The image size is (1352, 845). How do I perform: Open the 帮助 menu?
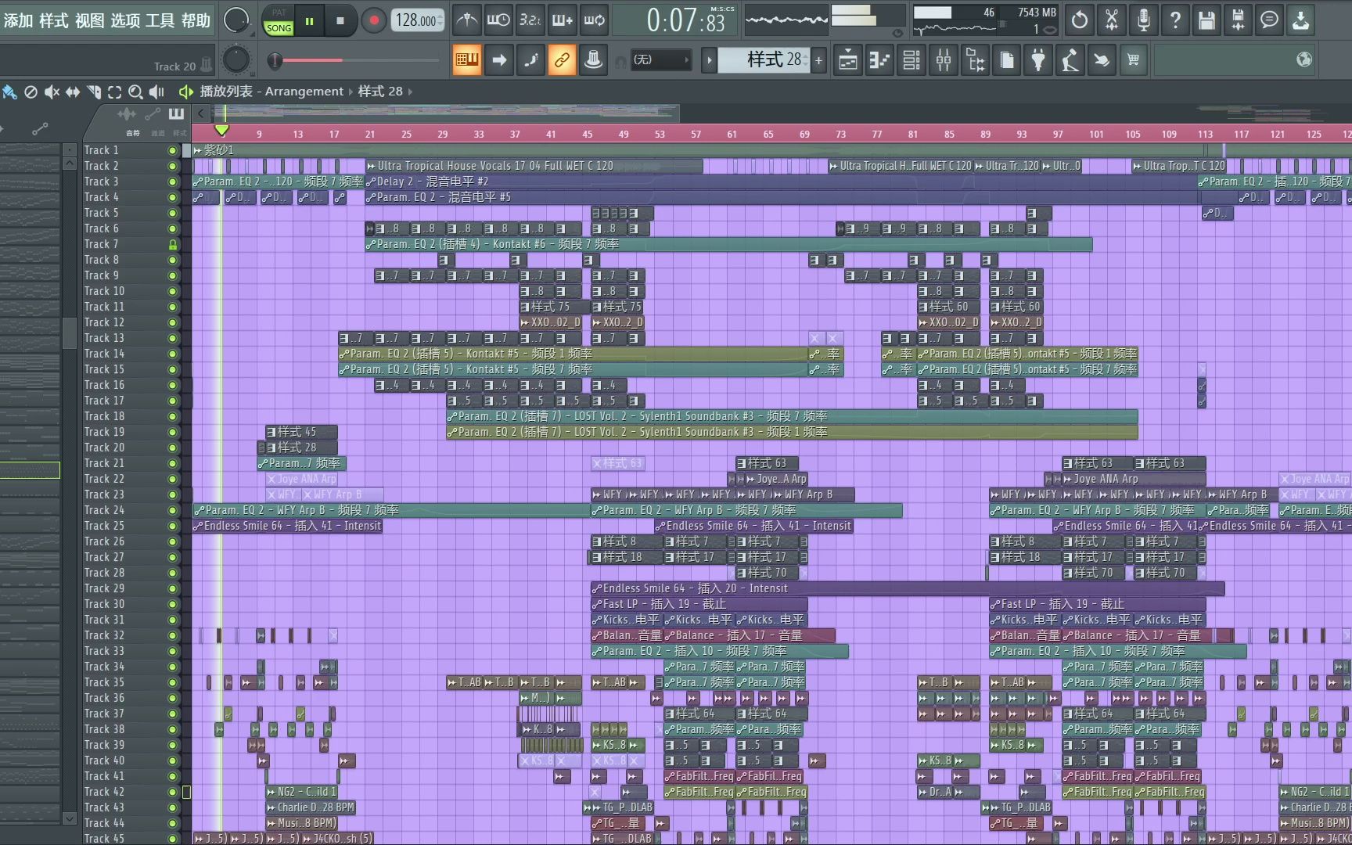196,20
